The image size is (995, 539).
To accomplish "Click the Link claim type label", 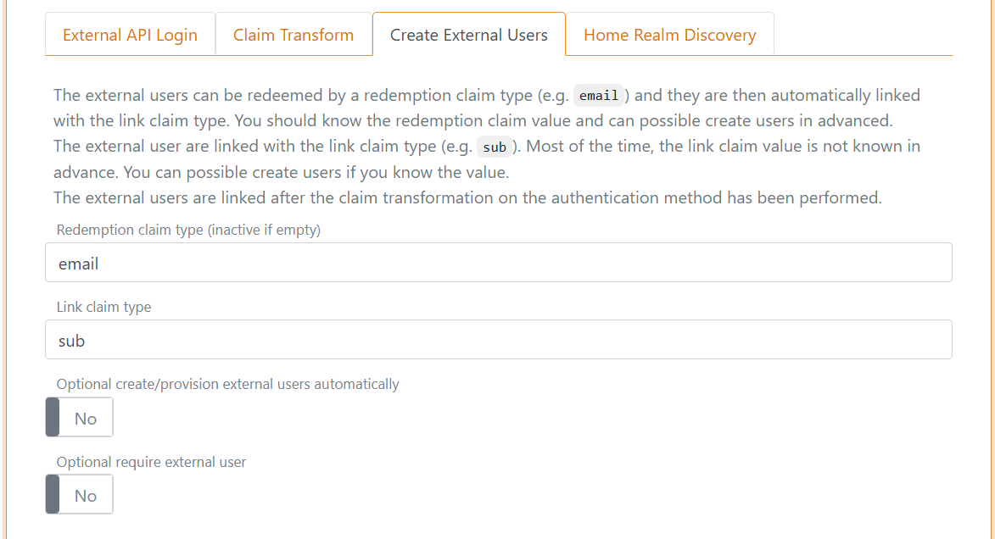I will [x=103, y=307].
